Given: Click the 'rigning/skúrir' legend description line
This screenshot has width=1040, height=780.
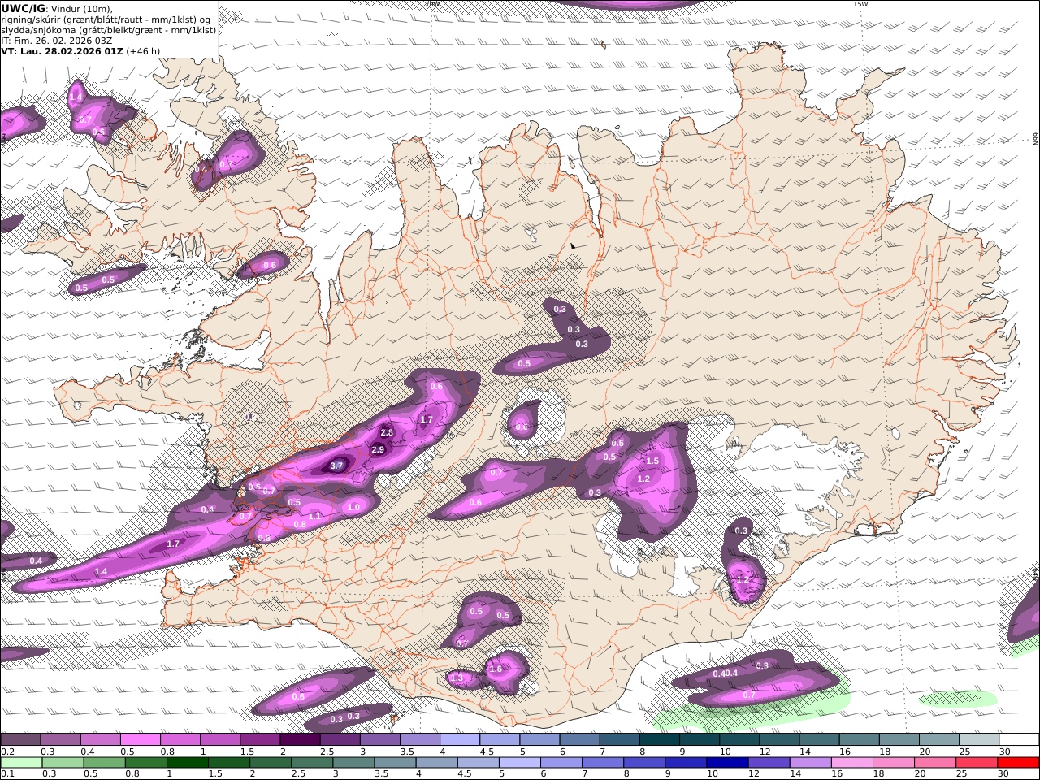Looking at the screenshot, I should (x=106, y=19).
